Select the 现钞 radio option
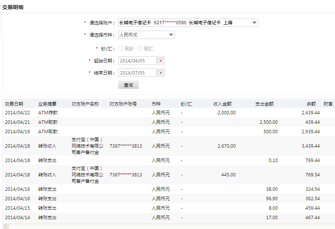This screenshot has height=229, width=335. point(121,48)
